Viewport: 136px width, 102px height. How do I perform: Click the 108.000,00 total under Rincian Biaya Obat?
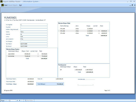[x=104, y=35]
